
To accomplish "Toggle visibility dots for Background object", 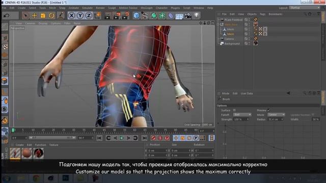I will pos(249,44).
